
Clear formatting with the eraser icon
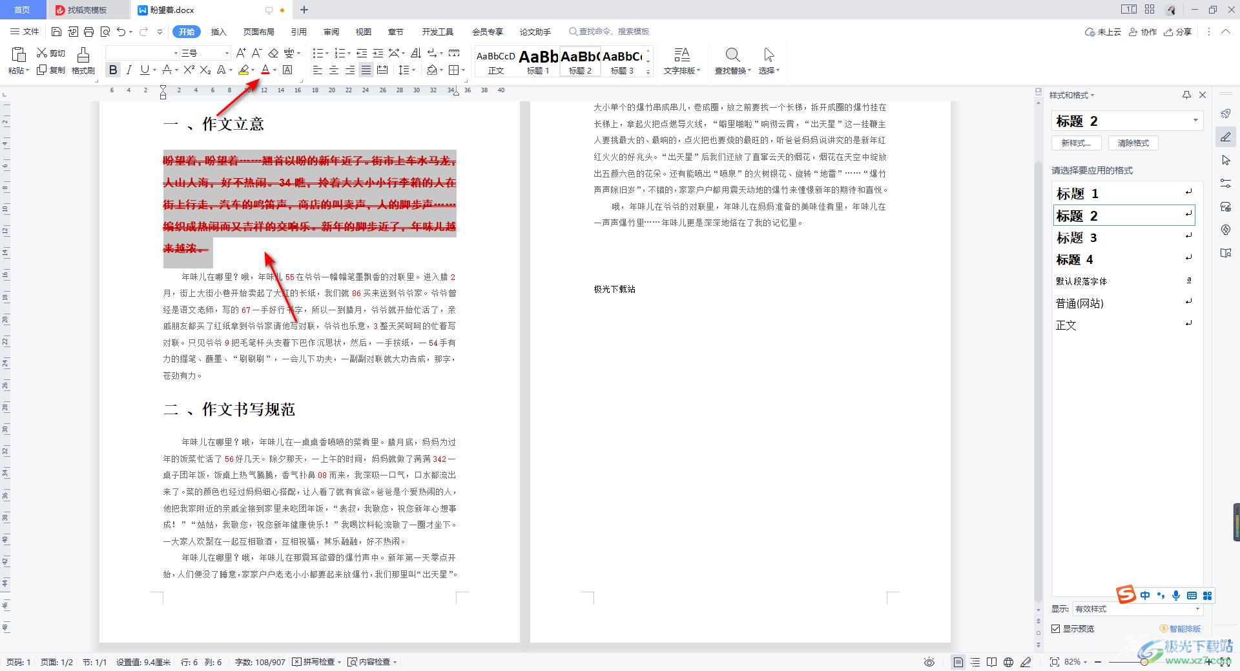[x=273, y=53]
